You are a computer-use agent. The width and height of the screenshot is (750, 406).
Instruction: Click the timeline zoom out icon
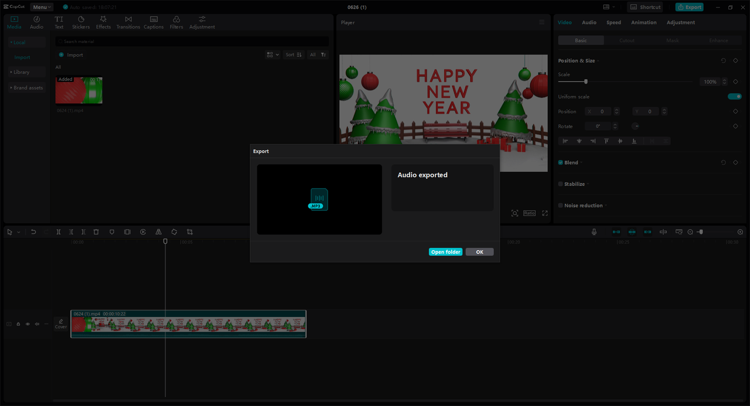[690, 232]
